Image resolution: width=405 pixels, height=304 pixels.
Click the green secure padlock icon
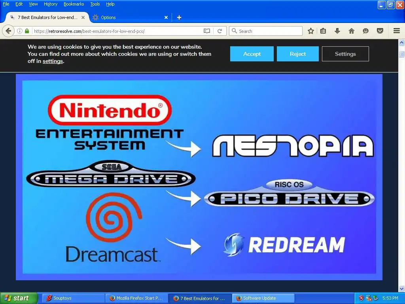[27, 31]
